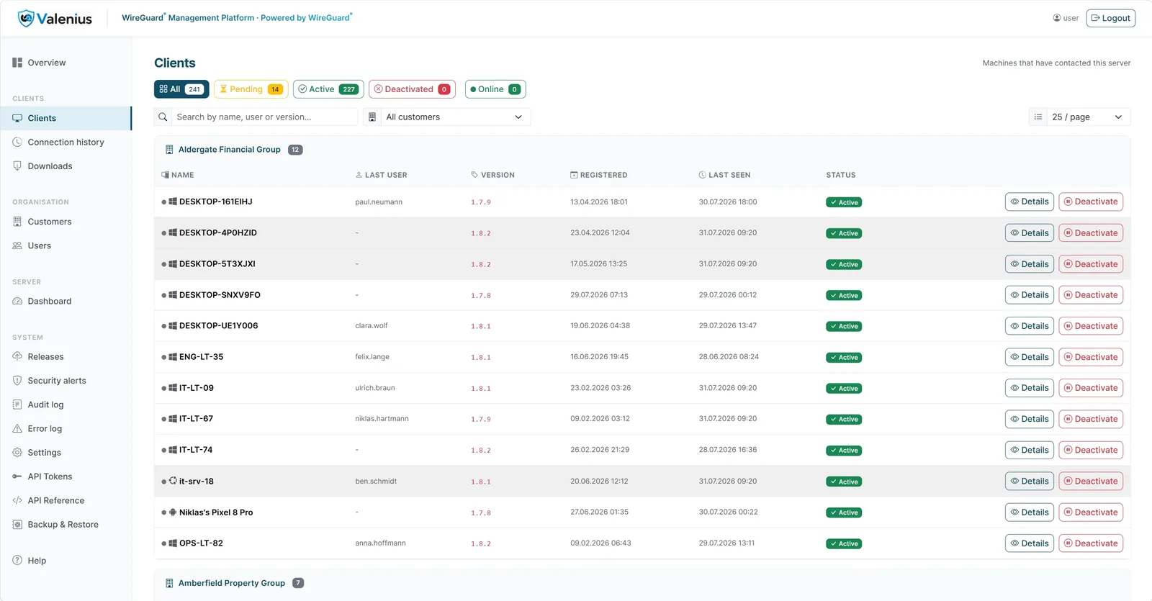Open the 25 / page dropdown
Image resolution: width=1152 pixels, height=601 pixels.
pos(1088,117)
